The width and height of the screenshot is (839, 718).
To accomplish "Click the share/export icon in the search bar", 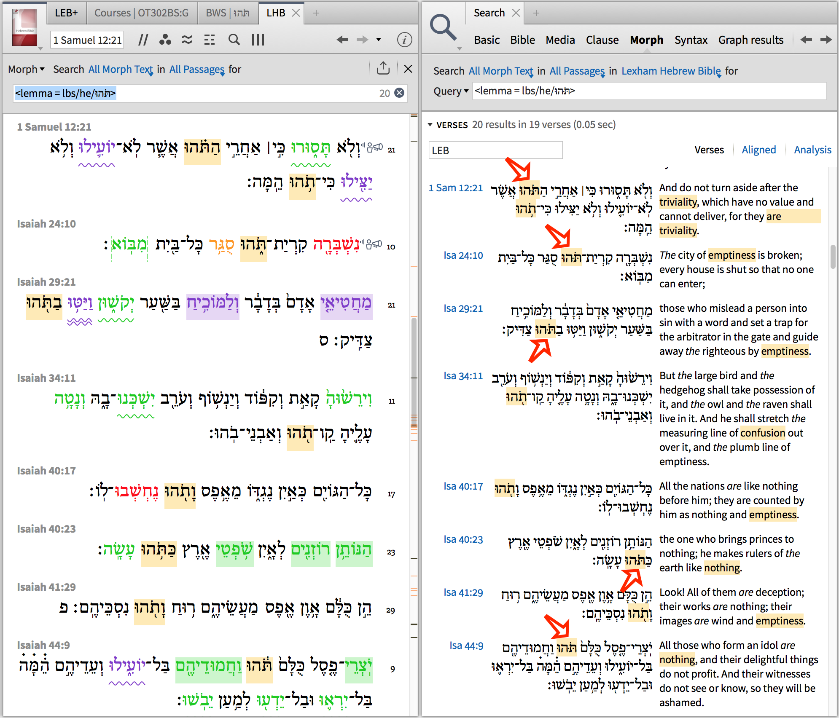I will [383, 68].
